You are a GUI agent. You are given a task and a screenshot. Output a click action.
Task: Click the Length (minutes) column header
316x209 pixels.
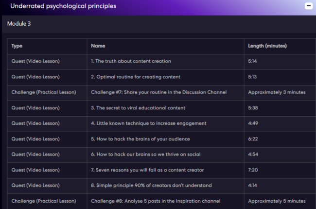point(267,46)
